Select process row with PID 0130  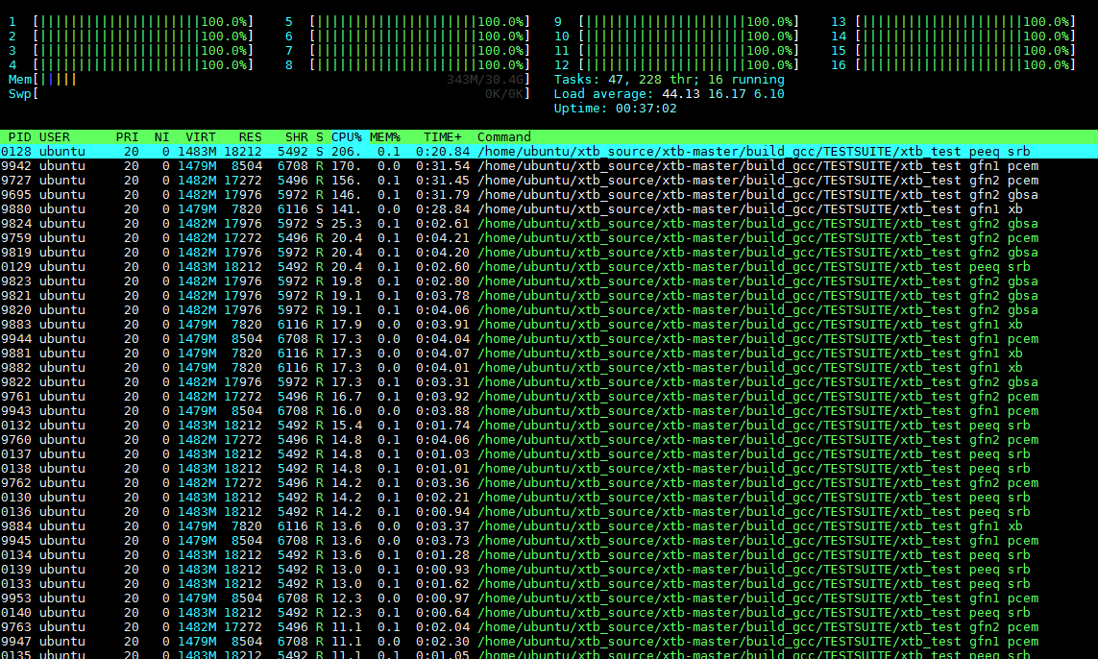pyautogui.click(x=549, y=498)
